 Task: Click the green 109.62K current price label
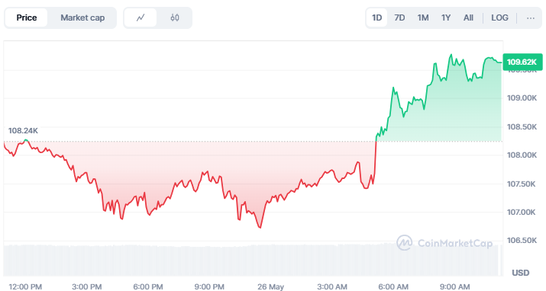click(522, 62)
